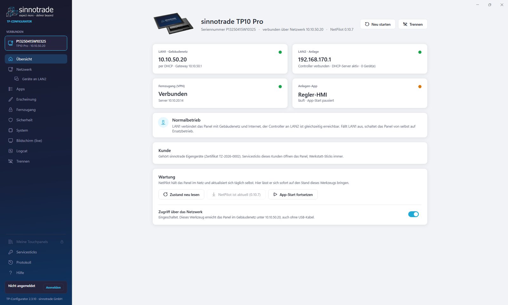Click the sinnotrade logo
Image resolution: width=508 pixels, height=305 pixels.
pos(30,12)
